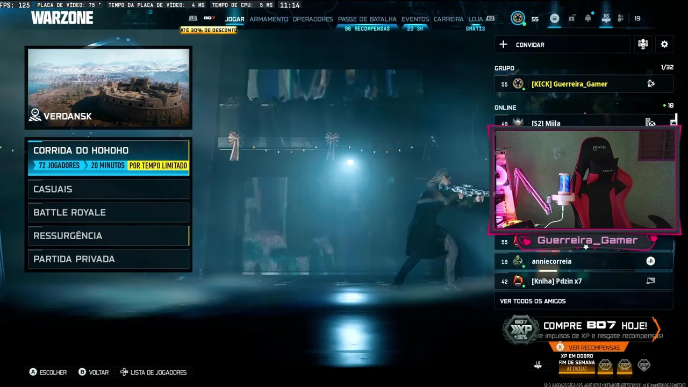Viewport: 688px width, 387px height.
Task: Click Xbox platform icon on Miila row
Action: [651, 123]
